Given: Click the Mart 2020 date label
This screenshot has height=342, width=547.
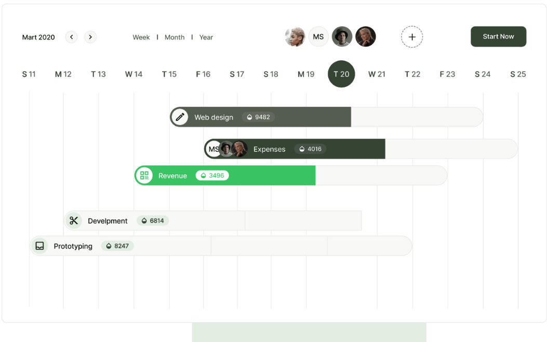Looking at the screenshot, I should point(38,37).
